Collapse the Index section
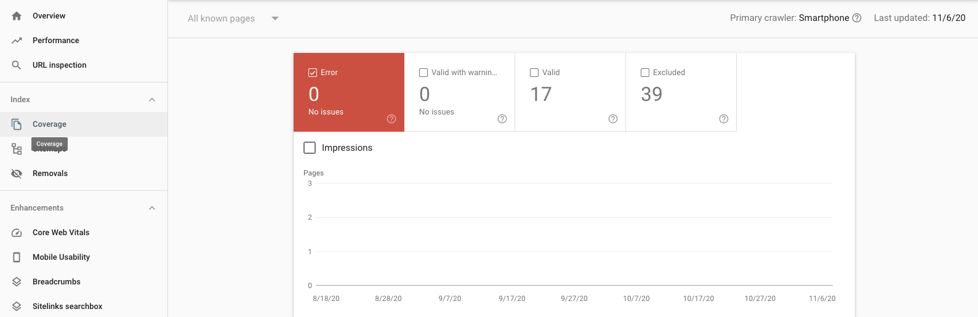The height and width of the screenshot is (317, 978). click(x=152, y=100)
